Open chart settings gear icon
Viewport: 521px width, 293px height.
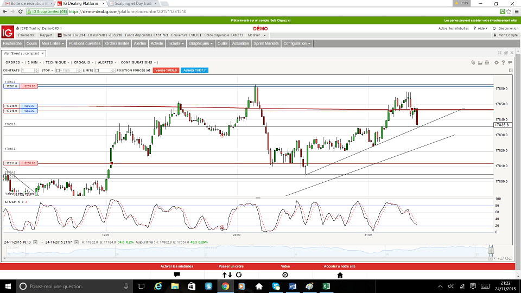tap(497, 62)
